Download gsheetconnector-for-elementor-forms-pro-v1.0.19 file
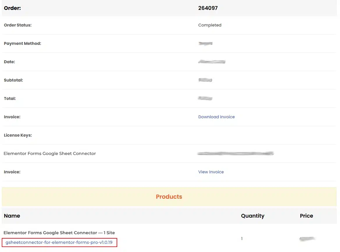The image size is (340, 252). click(x=59, y=242)
